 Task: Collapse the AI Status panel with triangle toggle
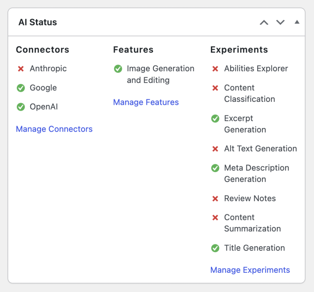tap(297, 22)
